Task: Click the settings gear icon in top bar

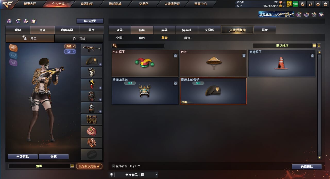Action: (318, 4)
